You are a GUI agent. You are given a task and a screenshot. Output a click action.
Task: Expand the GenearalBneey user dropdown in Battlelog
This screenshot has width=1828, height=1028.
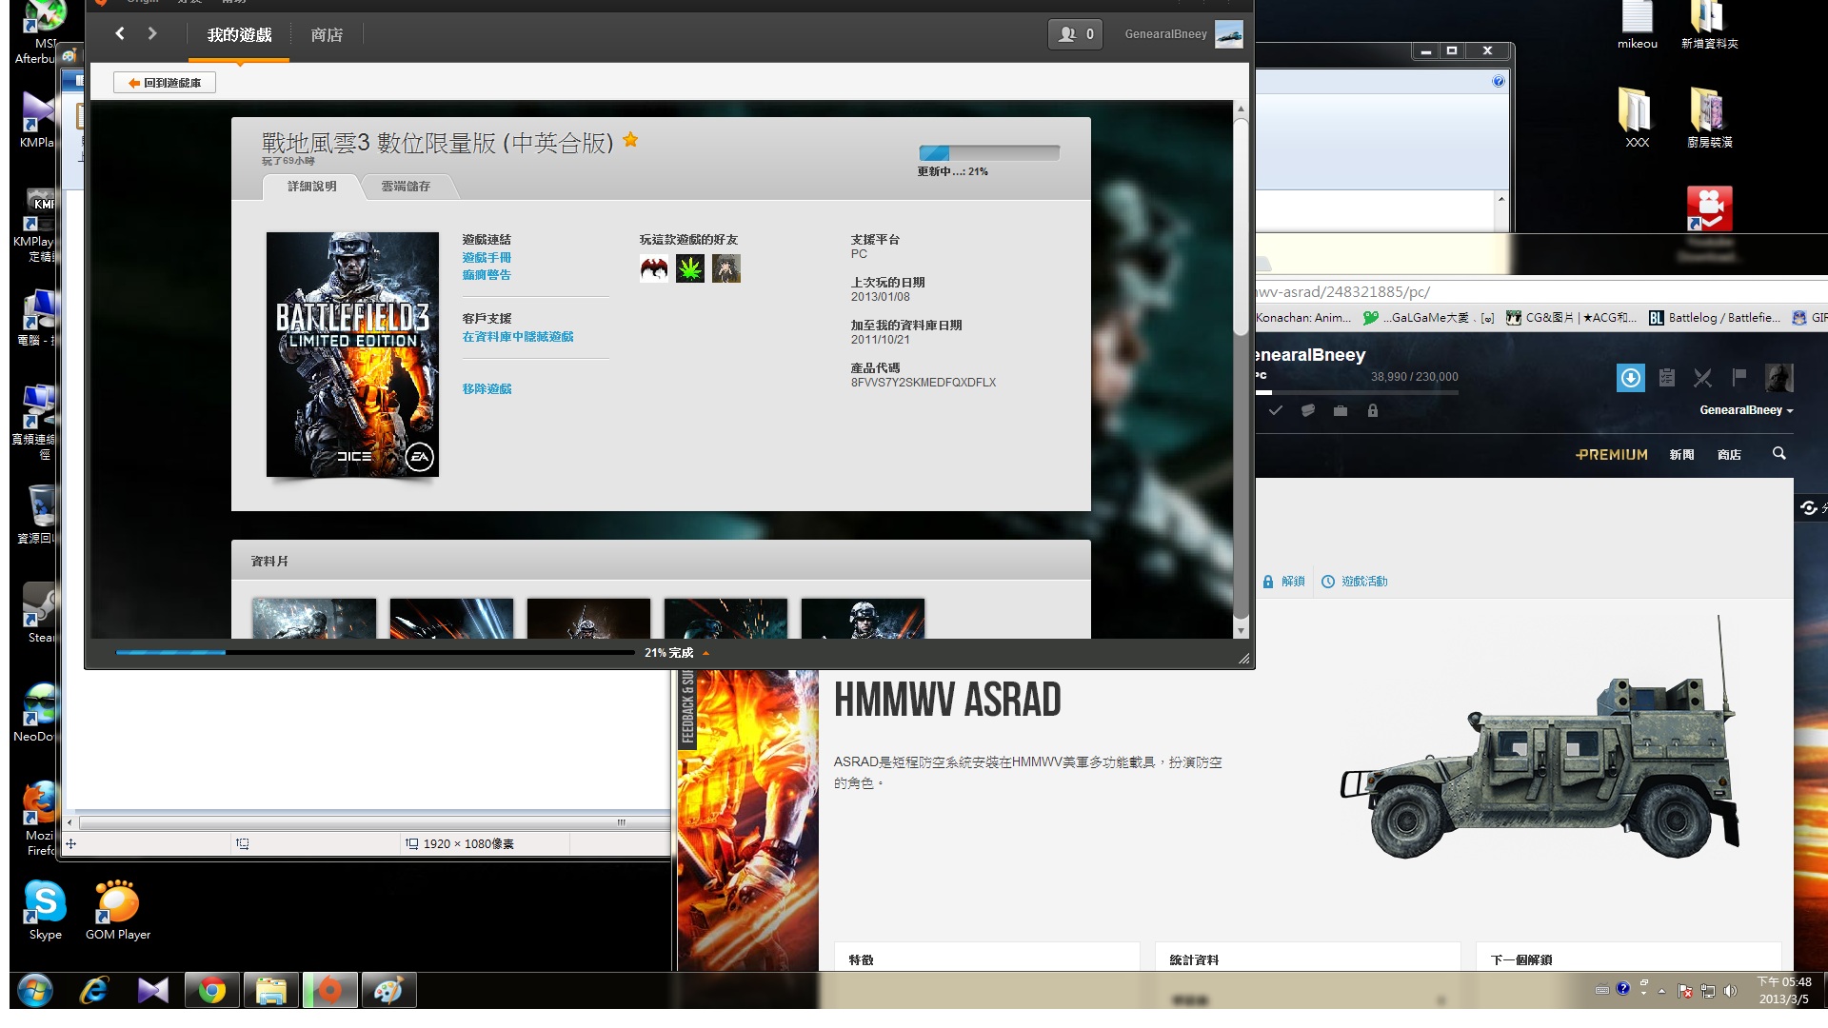[x=1746, y=410]
